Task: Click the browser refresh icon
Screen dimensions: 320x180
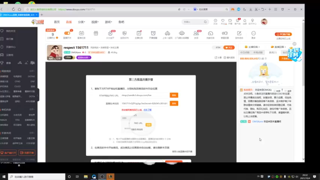Action: (13, 9)
